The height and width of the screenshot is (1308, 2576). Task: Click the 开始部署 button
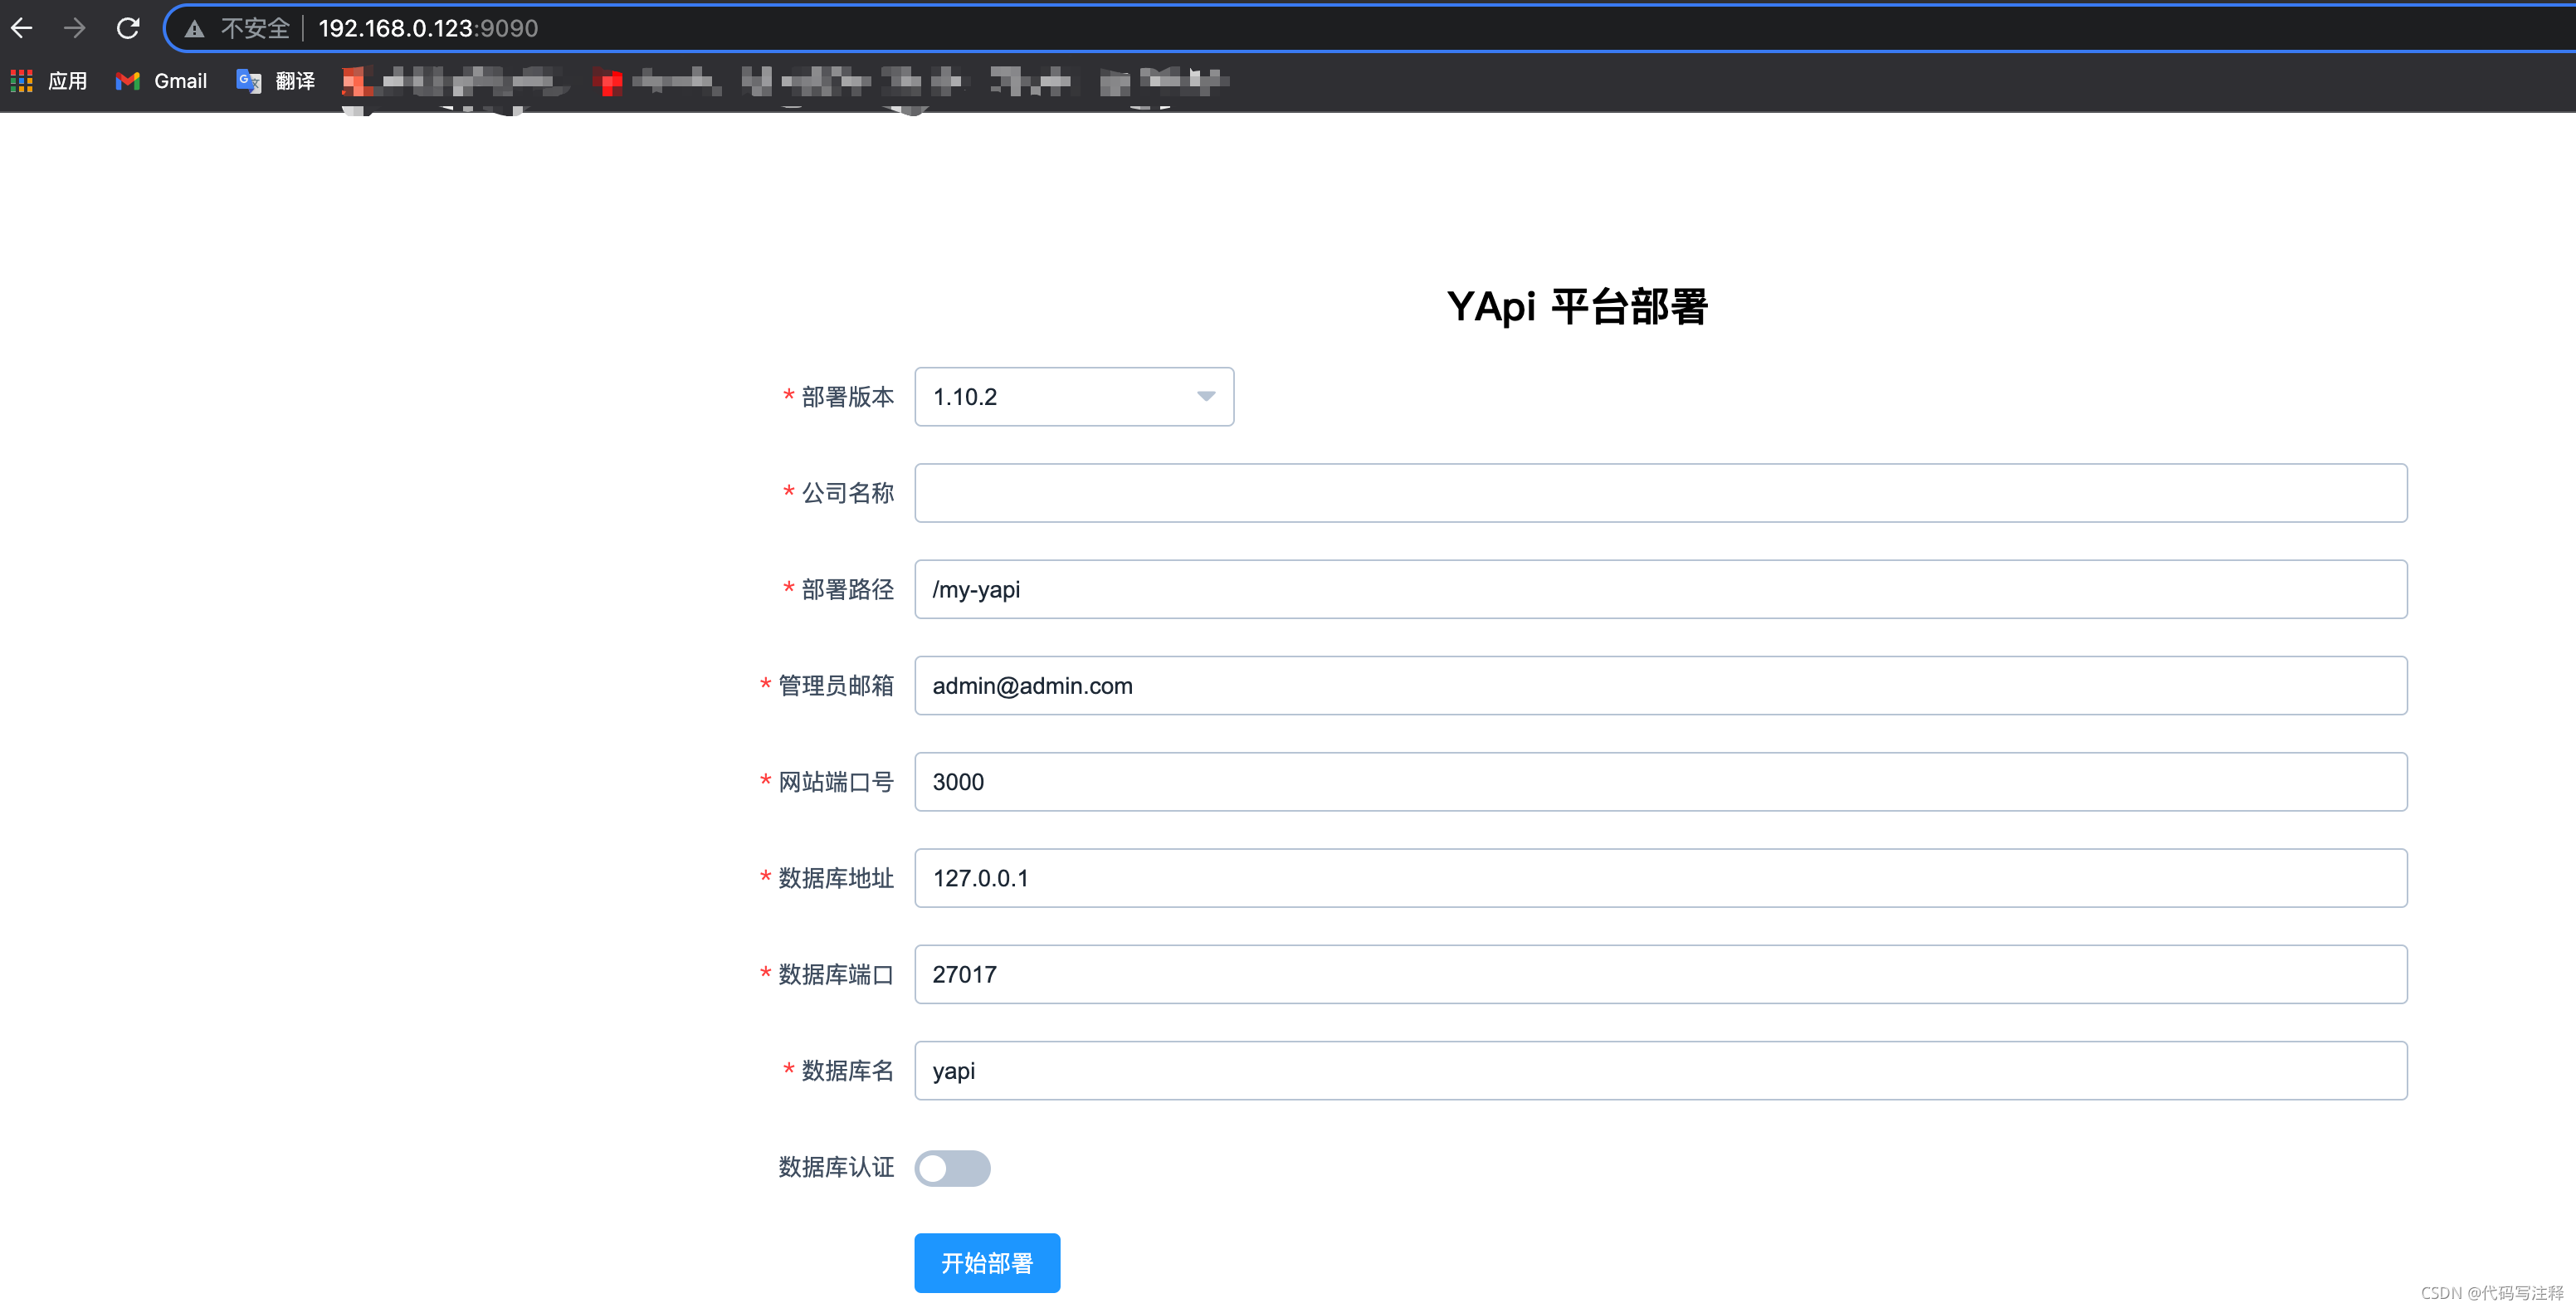[987, 1263]
